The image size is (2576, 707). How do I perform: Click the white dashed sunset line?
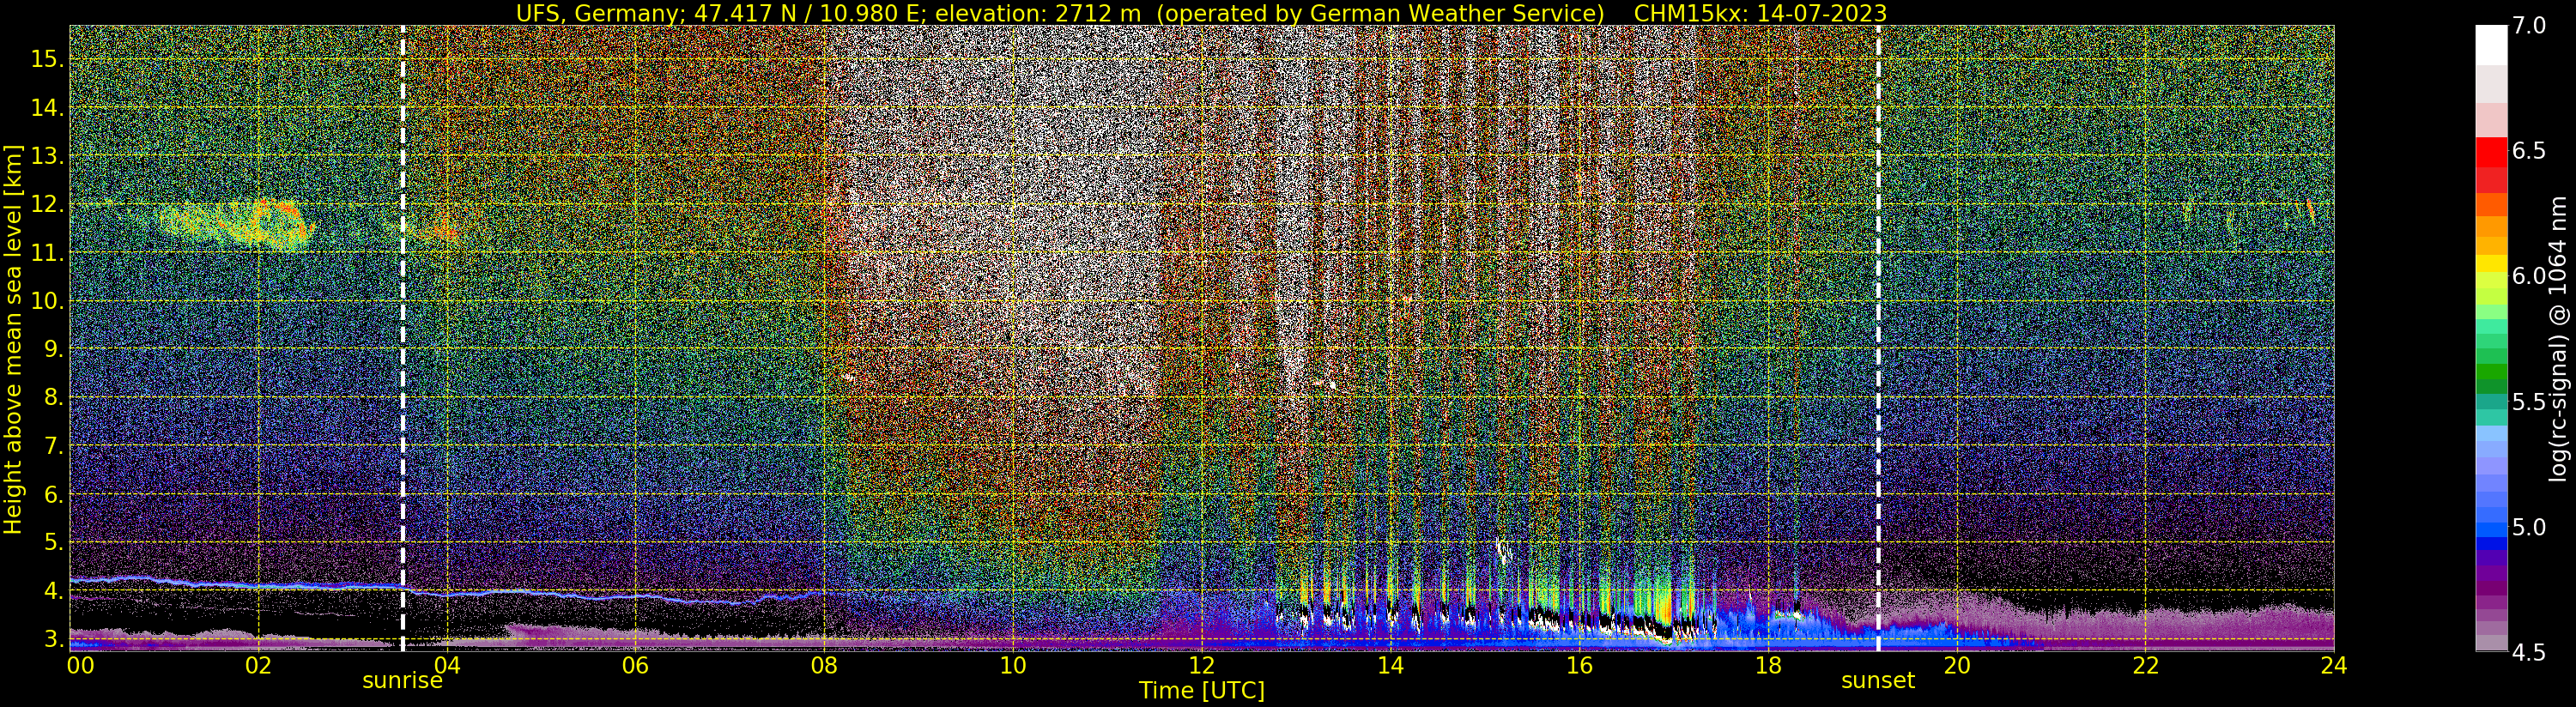pos(1878,338)
